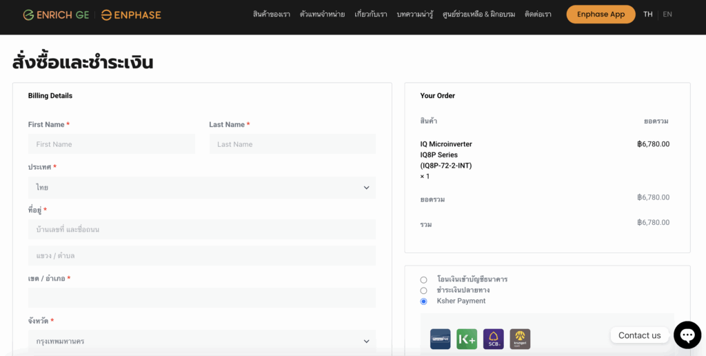The height and width of the screenshot is (356, 706).
Task: Switch language to EN
Action: point(667,14)
